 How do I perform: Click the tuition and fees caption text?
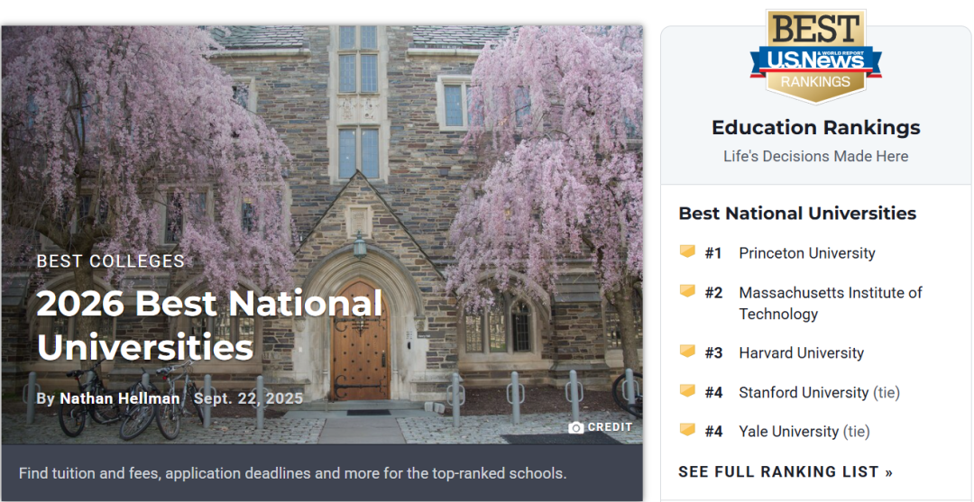[x=292, y=473]
